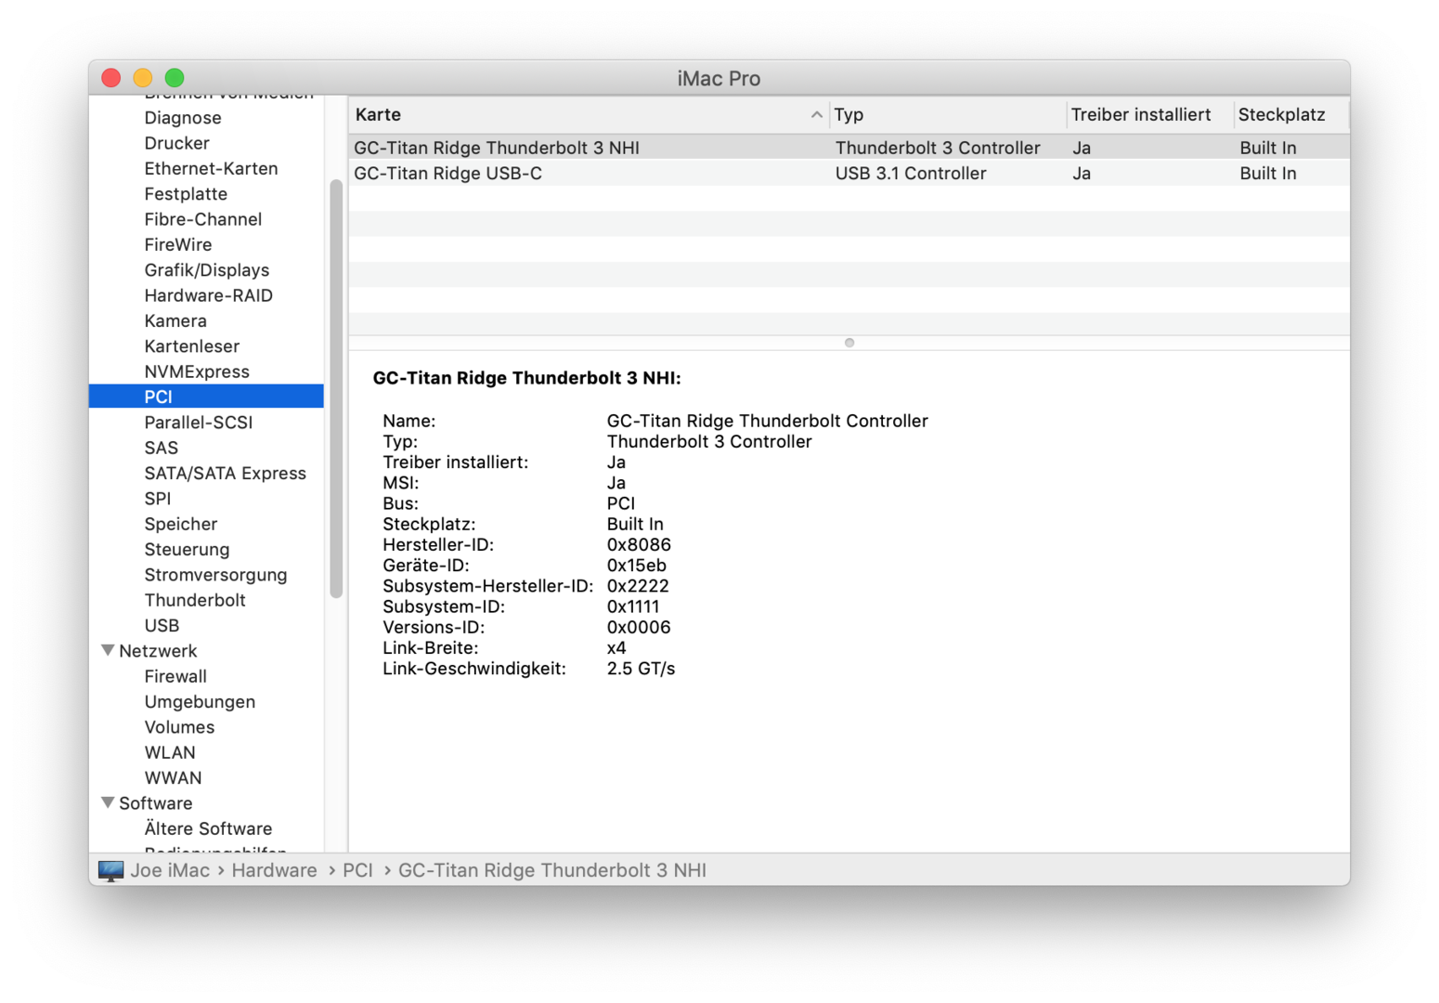Select WLAN under Netzwerk
The height and width of the screenshot is (1003, 1439).
pyautogui.click(x=170, y=752)
